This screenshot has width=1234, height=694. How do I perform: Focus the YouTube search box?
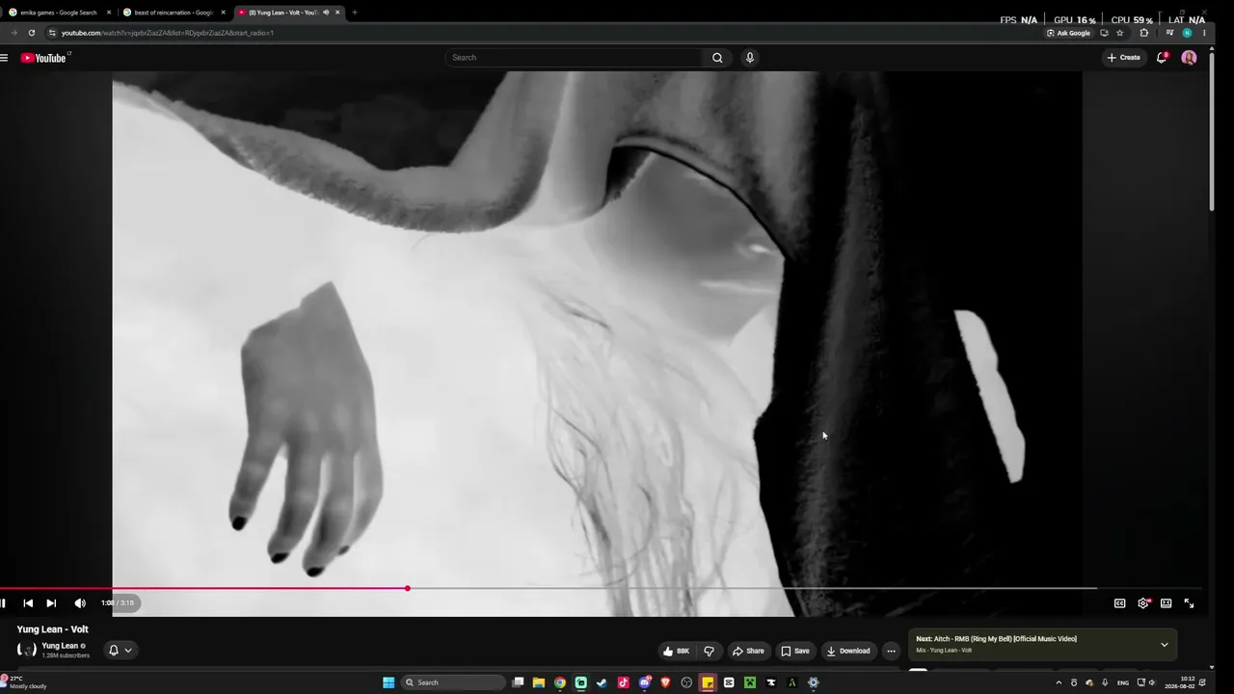[x=576, y=58]
